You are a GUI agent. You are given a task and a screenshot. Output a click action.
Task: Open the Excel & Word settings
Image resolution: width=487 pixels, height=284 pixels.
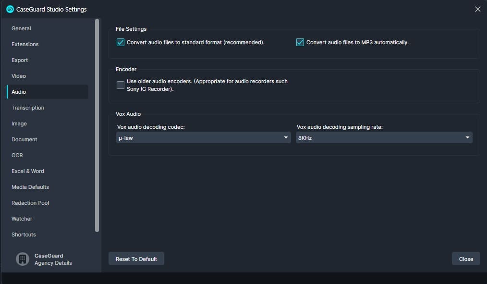click(x=28, y=171)
